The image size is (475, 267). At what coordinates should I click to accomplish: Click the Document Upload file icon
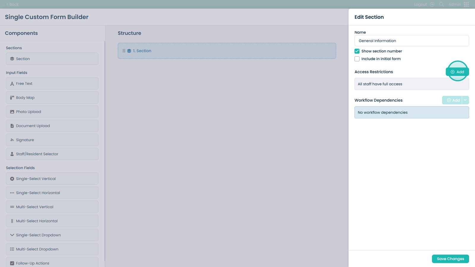12,126
